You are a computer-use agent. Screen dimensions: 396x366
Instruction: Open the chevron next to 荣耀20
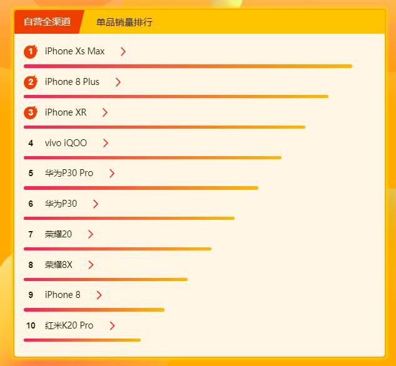91,234
